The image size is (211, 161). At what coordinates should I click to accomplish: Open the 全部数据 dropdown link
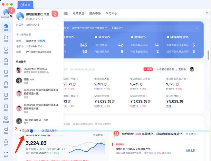point(99,135)
